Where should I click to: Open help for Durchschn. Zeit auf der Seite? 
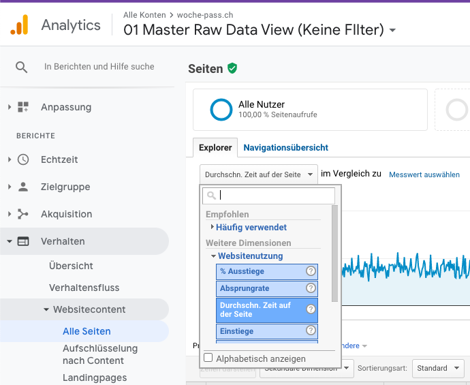click(311, 309)
